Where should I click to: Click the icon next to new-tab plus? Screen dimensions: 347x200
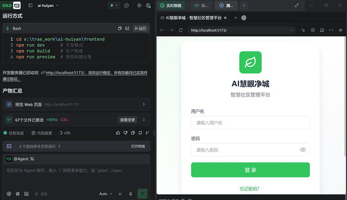243,18
